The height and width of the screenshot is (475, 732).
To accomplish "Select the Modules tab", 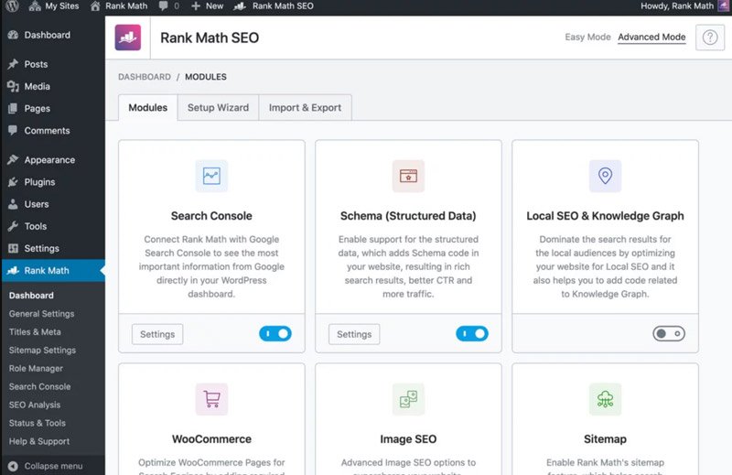I will point(147,107).
